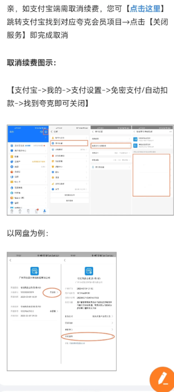
Task: Tap the orange pencil feedback button
Action: coord(162,379)
